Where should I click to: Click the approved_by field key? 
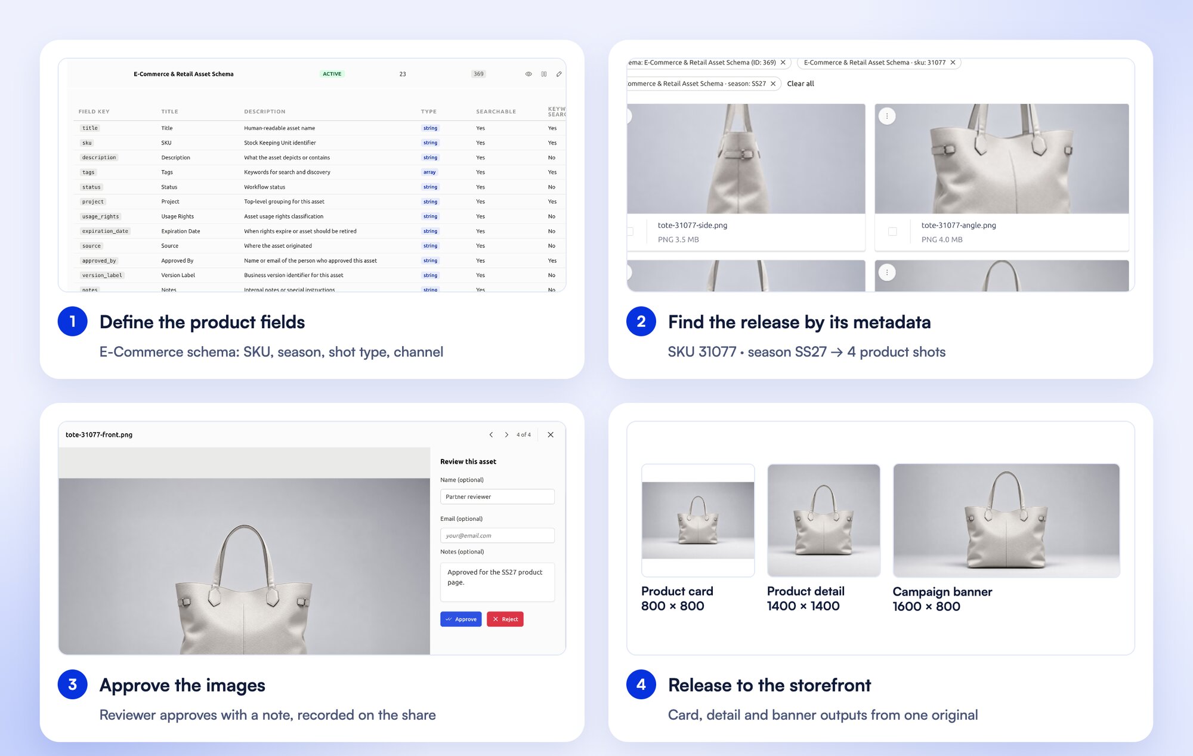(x=99, y=261)
